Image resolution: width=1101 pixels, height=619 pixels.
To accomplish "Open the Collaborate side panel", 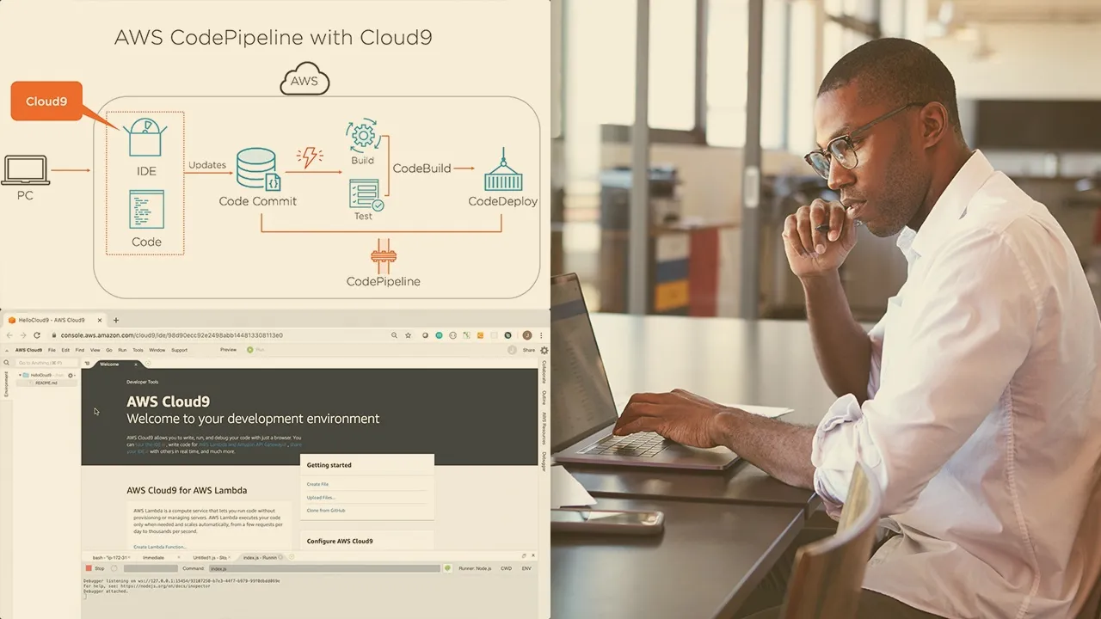I will (544, 371).
